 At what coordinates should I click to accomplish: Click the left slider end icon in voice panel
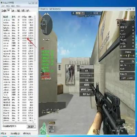(x=121, y=56)
